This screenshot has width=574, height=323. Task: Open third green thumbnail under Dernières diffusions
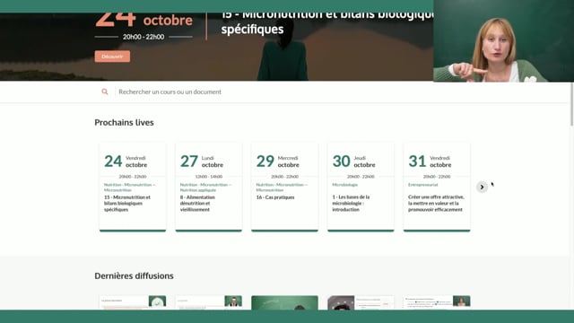284,302
